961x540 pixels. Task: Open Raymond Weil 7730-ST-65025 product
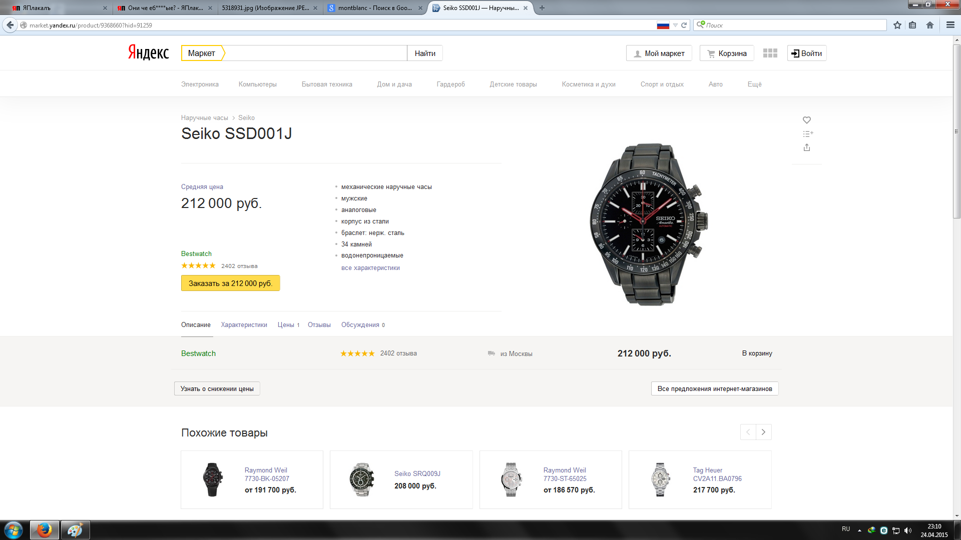pyautogui.click(x=565, y=474)
